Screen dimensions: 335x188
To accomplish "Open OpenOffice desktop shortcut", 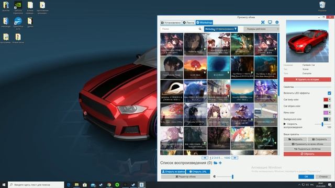I will click(18, 23).
